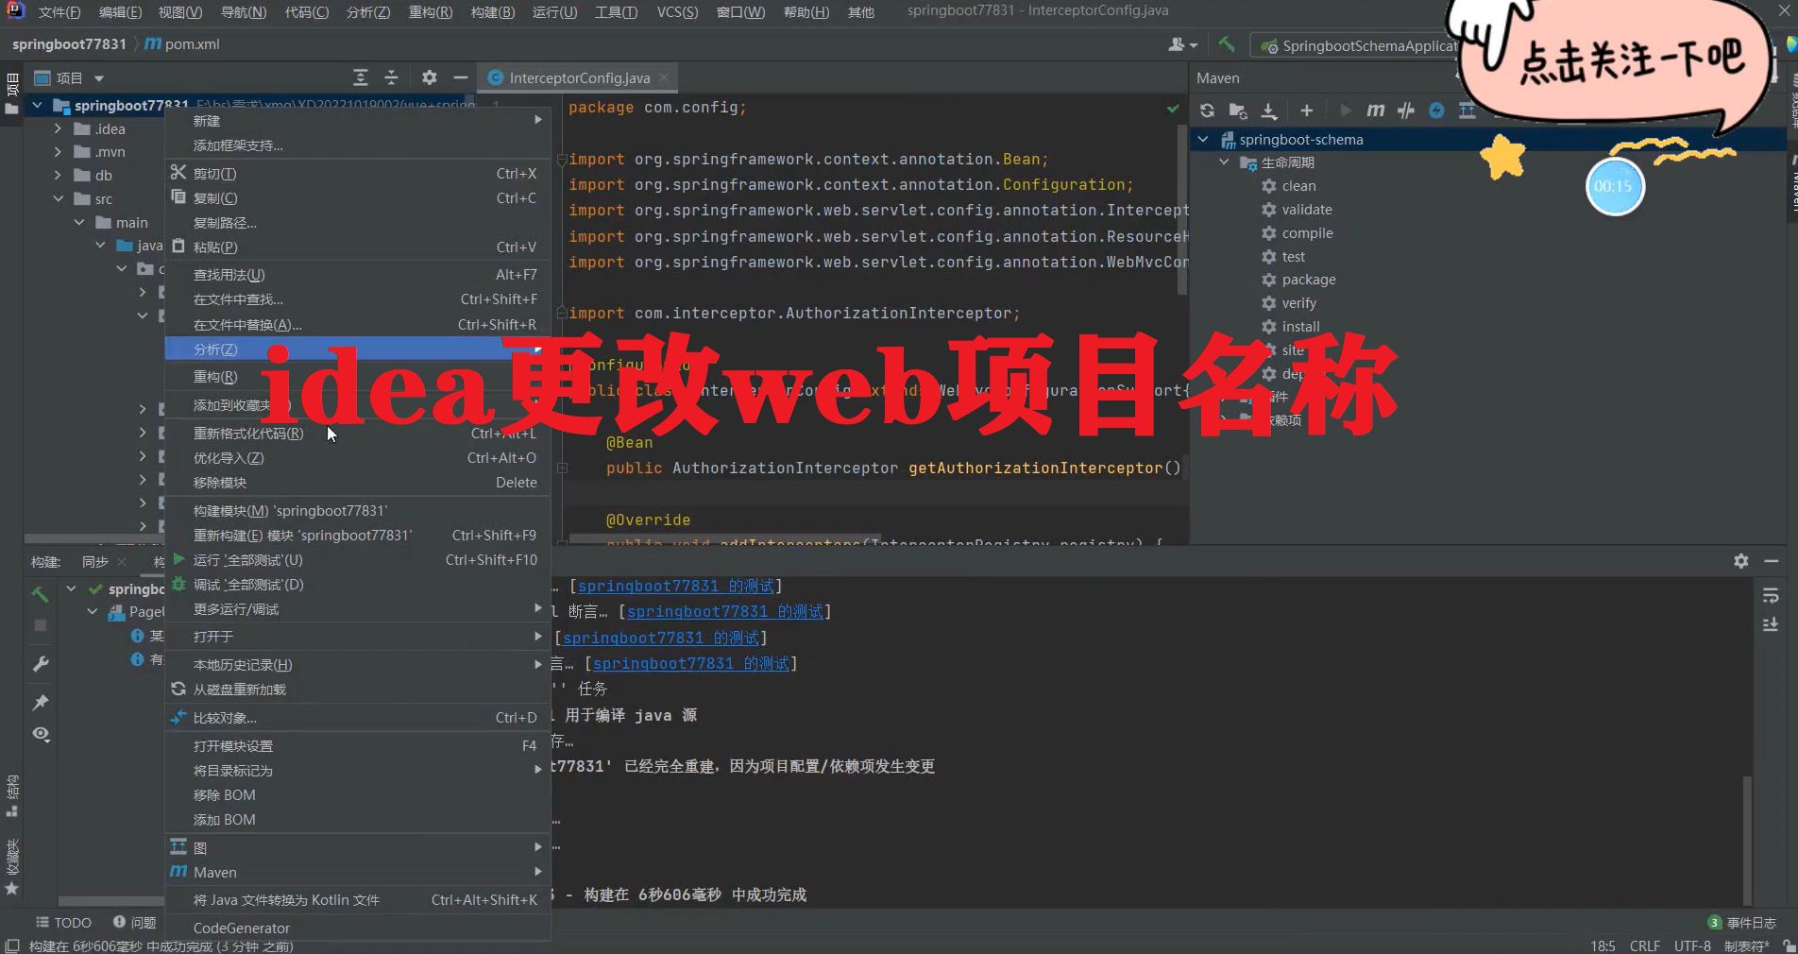Click Run '全部测试' green arrow entry
The height and width of the screenshot is (954, 1798).
click(358, 559)
